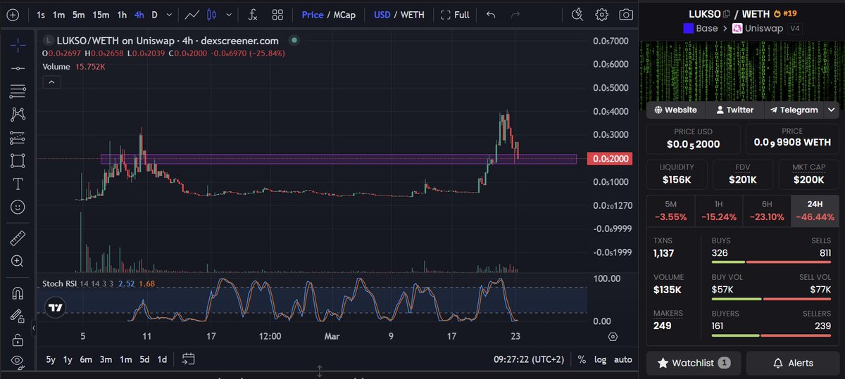Image resolution: width=845 pixels, height=379 pixels.
Task: Select the trend line tool
Action: click(18, 68)
